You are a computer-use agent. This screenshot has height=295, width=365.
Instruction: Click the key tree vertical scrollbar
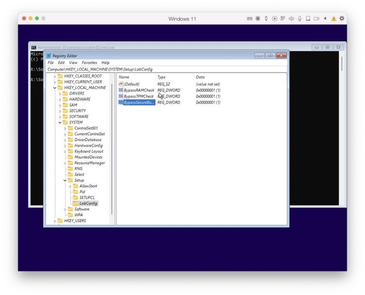pos(112,149)
